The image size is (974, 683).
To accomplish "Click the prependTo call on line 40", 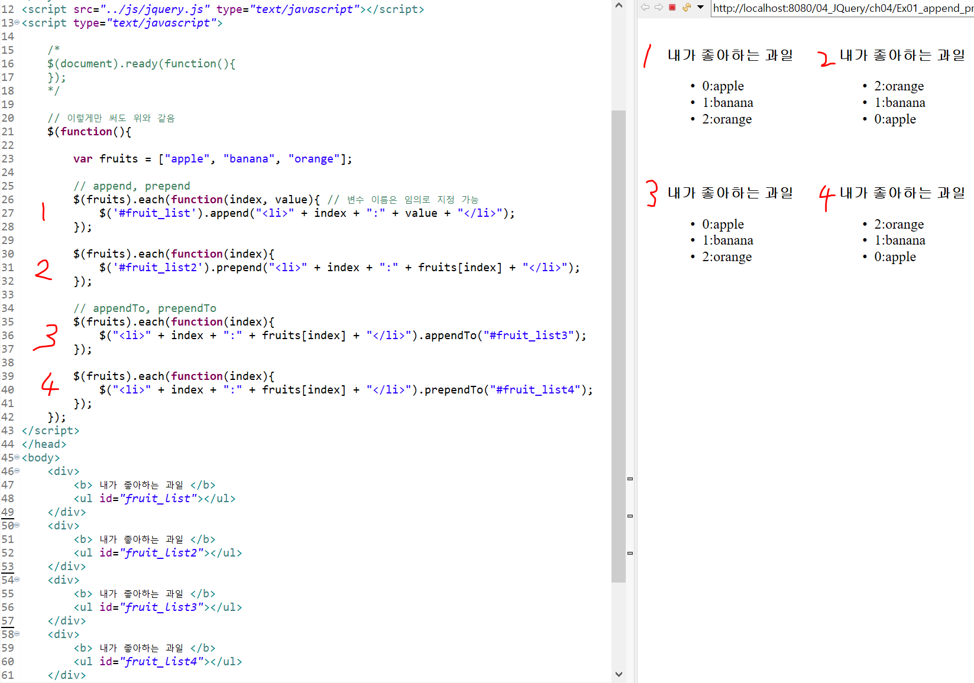I will 509,390.
